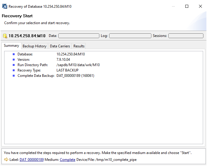Image resolution: width=207 pixels, height=168 pixels.
Task: Click the Sessions progress bar
Action: click(x=186, y=36)
